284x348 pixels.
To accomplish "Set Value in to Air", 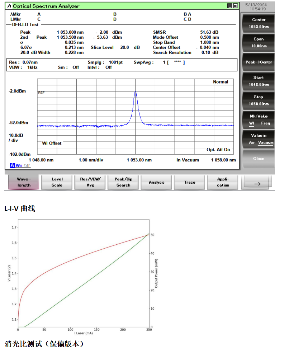I will 252,142.
